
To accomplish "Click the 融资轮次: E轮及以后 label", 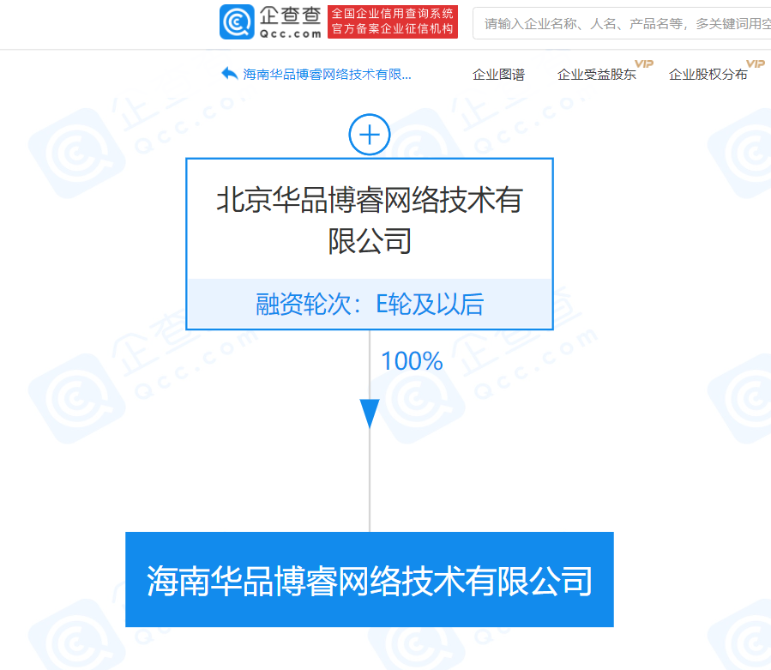I will point(370,304).
